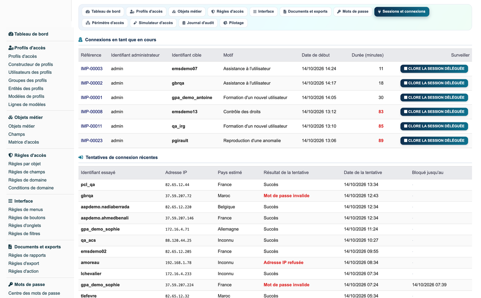This screenshot has height=298, width=481.
Task: Click the file icon beside sidebar Documents et exports
Action: pos(10,247)
